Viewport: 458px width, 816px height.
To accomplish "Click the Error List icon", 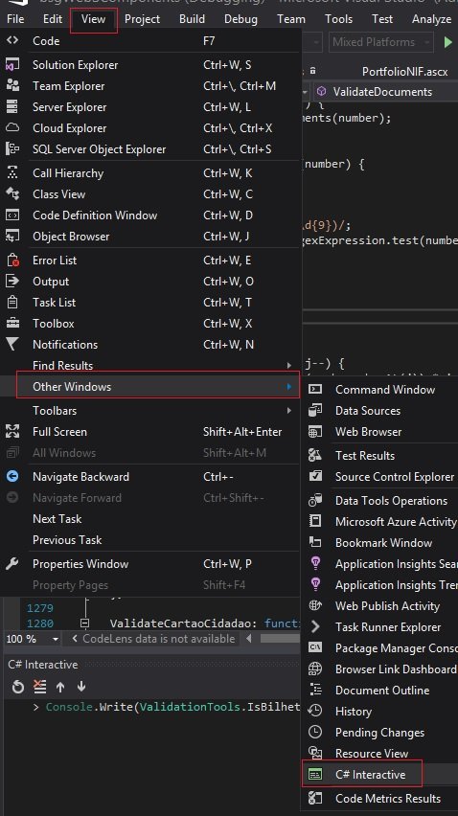I will tap(12, 260).
